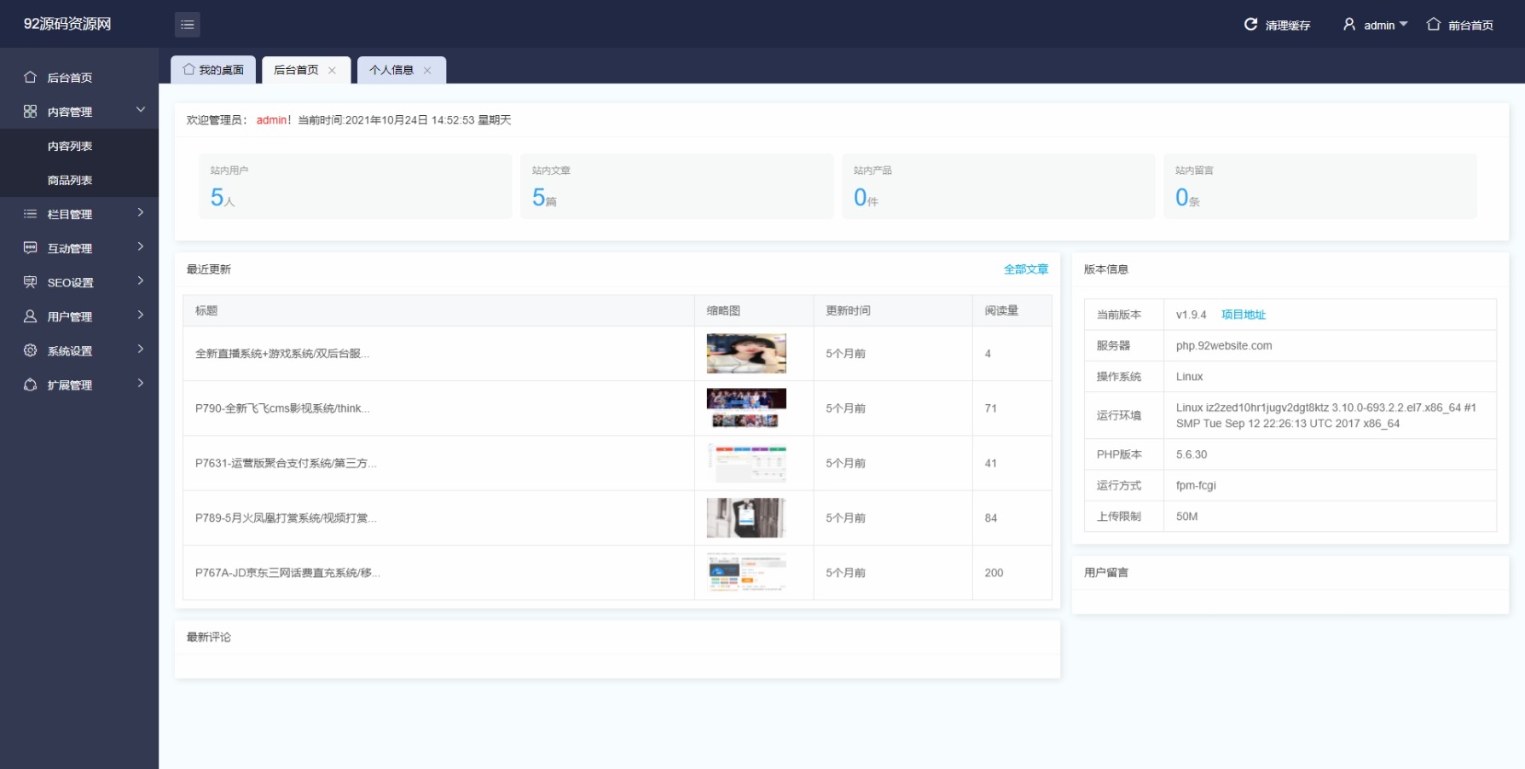Open the 项目地址 link
The height and width of the screenshot is (769, 1525).
tap(1244, 315)
